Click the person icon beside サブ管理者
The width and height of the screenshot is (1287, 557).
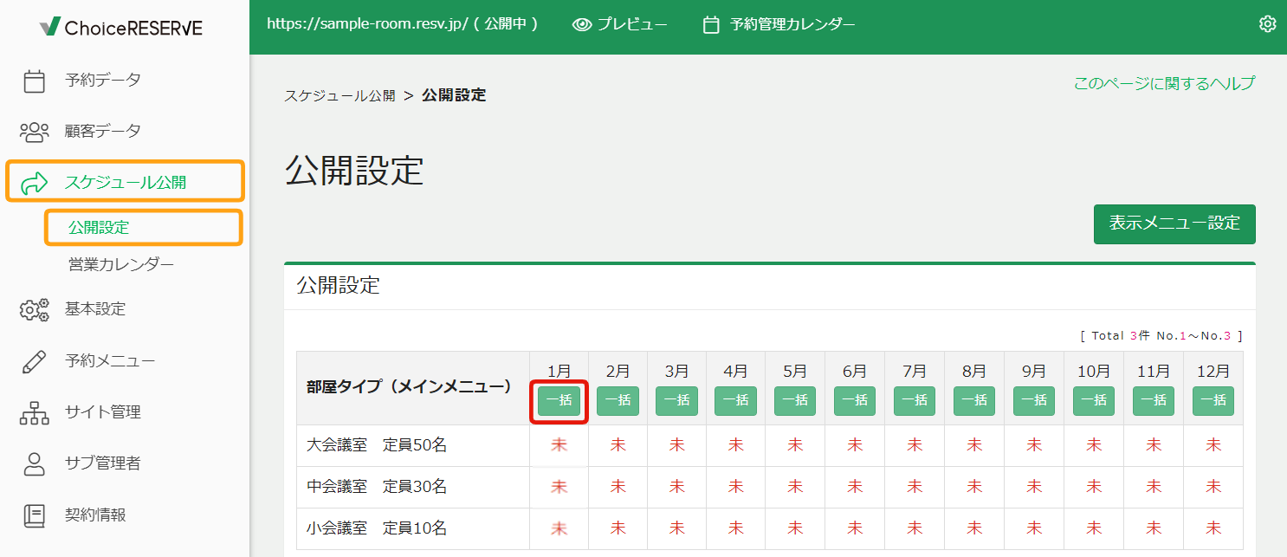34,463
